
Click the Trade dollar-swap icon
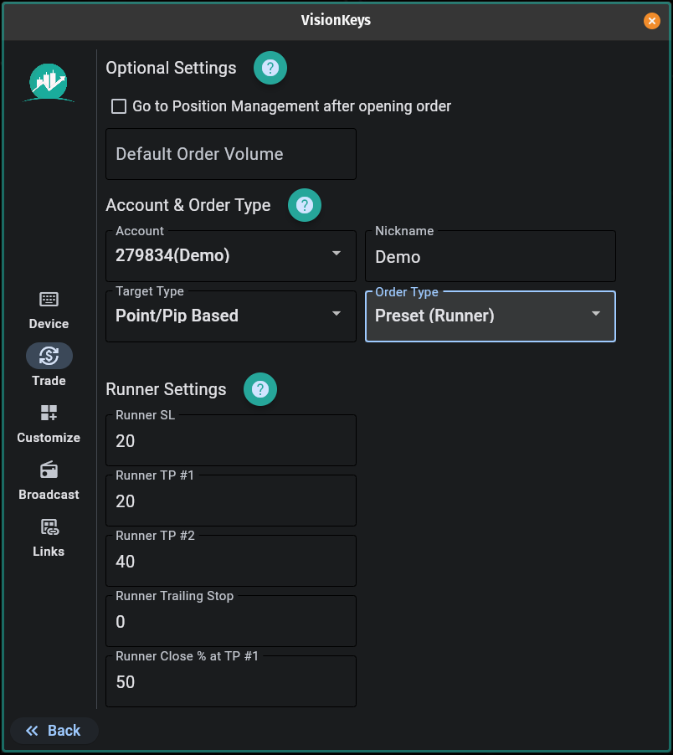(x=49, y=356)
